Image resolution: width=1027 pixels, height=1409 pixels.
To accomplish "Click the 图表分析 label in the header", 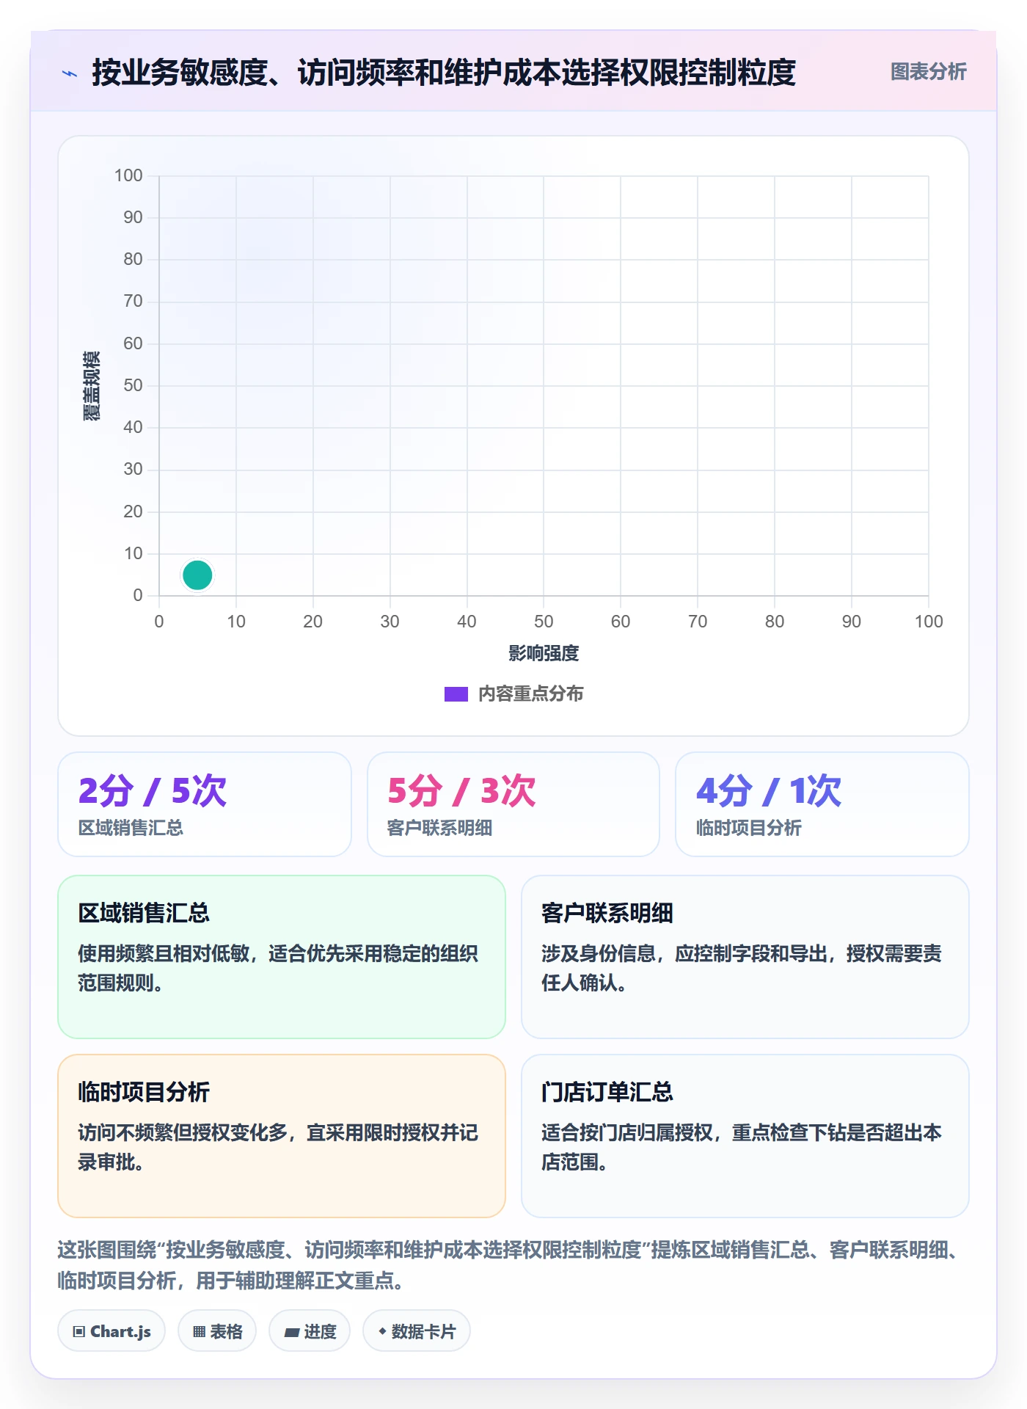I will tap(928, 72).
